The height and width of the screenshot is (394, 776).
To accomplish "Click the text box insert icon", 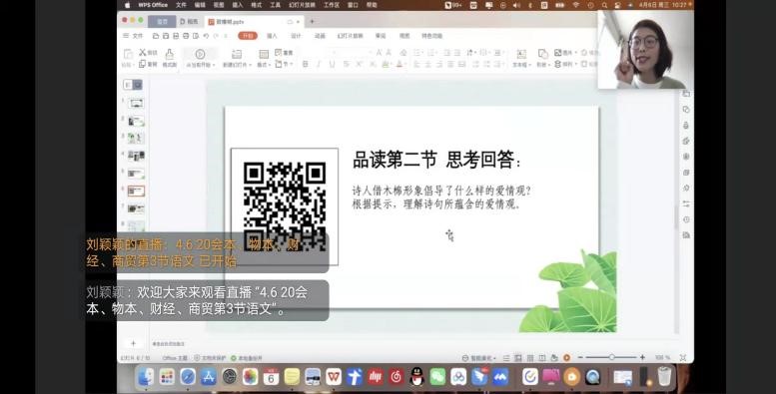I will [520, 54].
